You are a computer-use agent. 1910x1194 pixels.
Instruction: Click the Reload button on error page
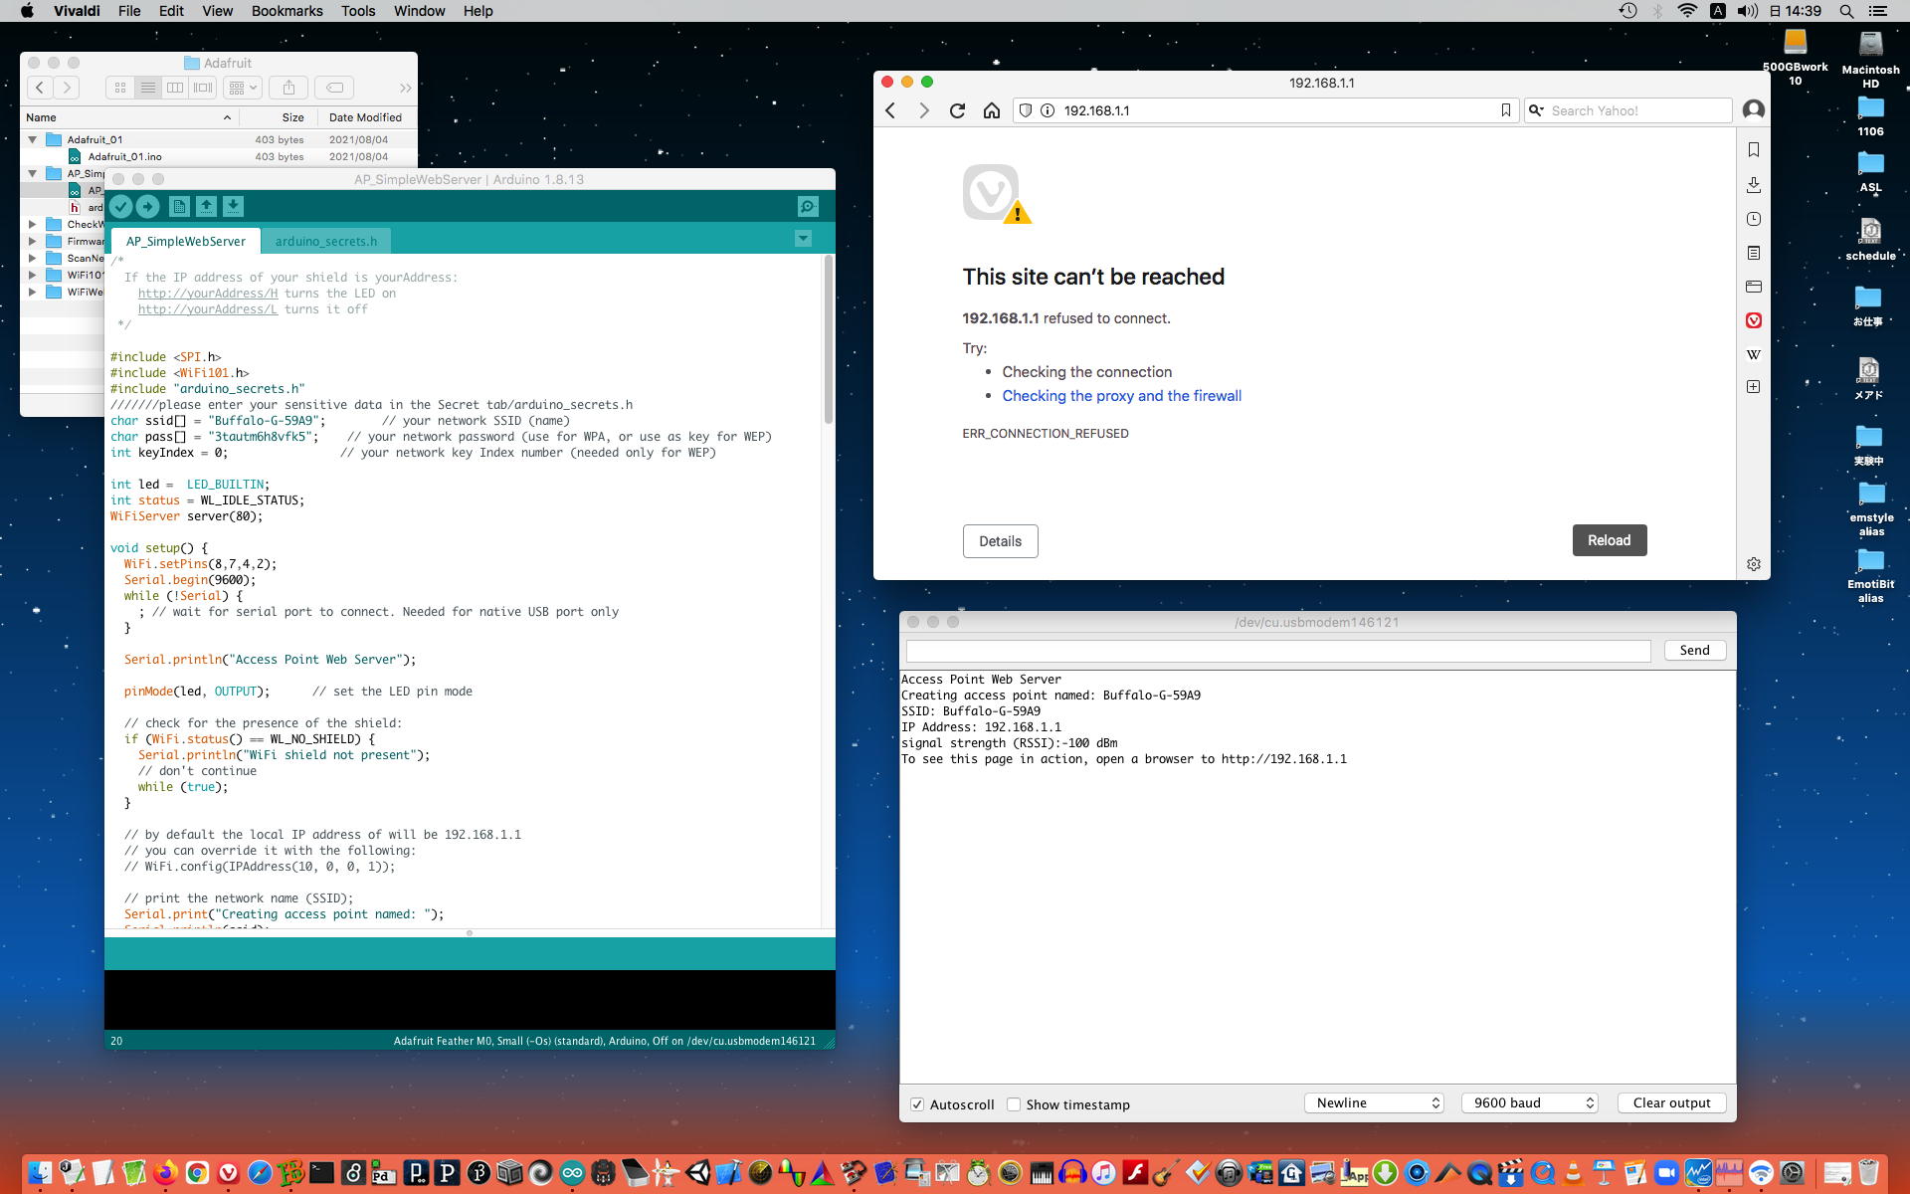1609,540
